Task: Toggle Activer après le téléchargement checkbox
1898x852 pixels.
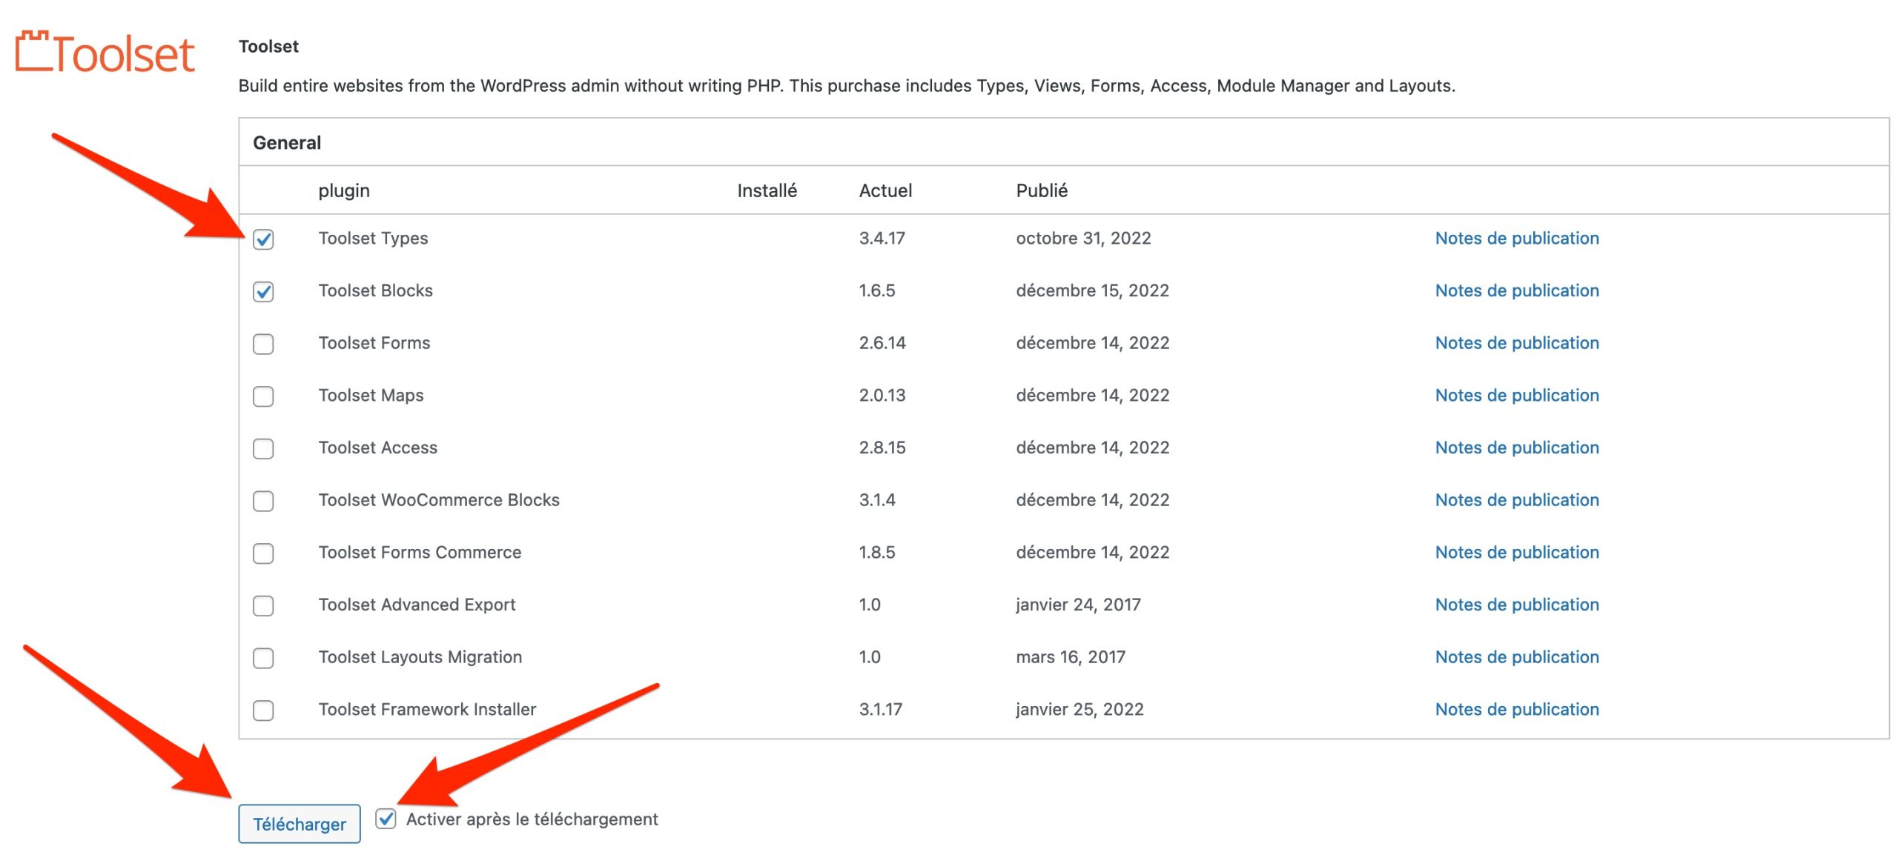Action: coord(386,819)
